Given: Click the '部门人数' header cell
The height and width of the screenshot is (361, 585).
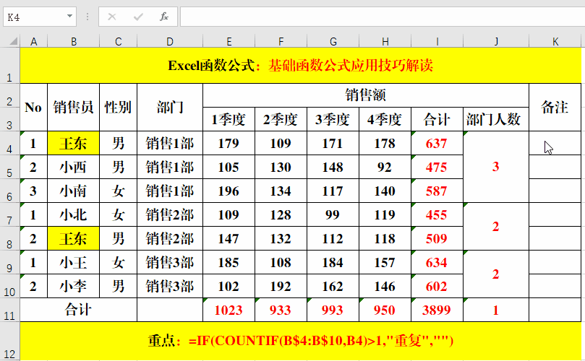Looking at the screenshot, I should (x=496, y=119).
